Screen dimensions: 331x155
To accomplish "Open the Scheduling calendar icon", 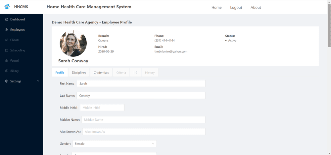I will pyautogui.click(x=7, y=50).
